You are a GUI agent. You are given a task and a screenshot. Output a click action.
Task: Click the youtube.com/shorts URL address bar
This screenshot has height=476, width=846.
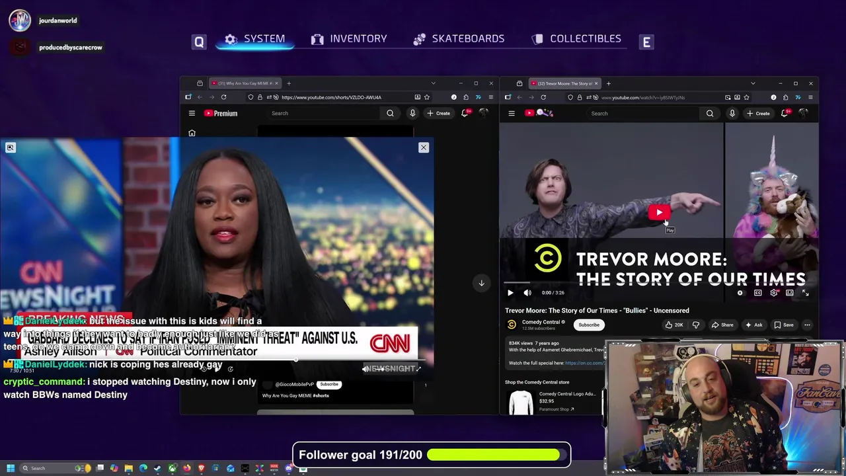coord(338,97)
